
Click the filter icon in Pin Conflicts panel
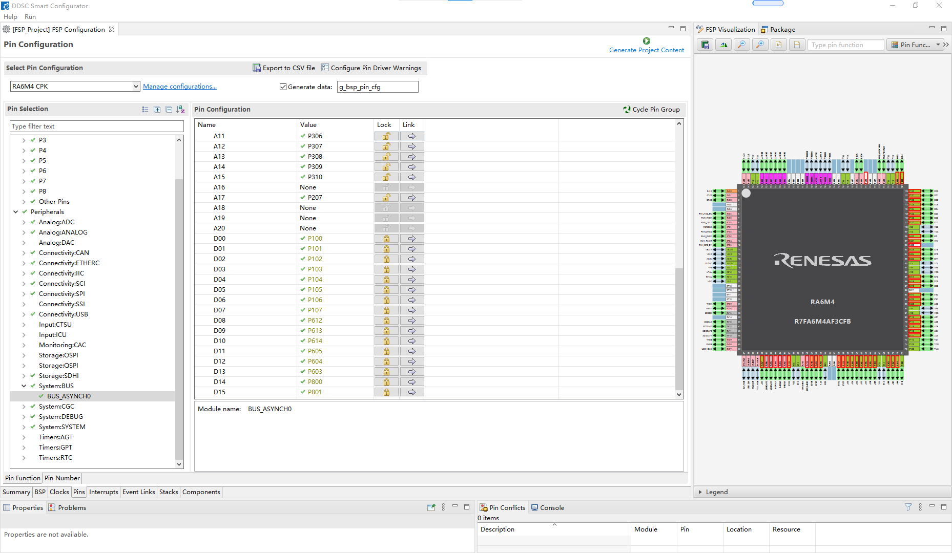click(908, 507)
